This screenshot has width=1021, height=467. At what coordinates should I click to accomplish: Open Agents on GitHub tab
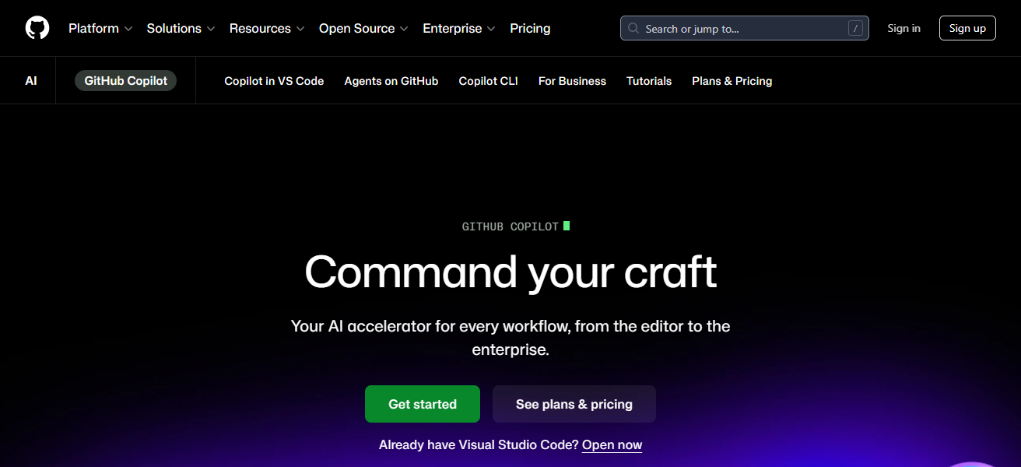click(x=391, y=81)
